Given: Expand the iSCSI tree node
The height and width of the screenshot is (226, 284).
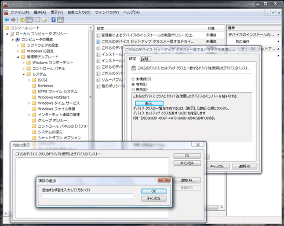Looking at the screenshot, I should pos(29,80).
